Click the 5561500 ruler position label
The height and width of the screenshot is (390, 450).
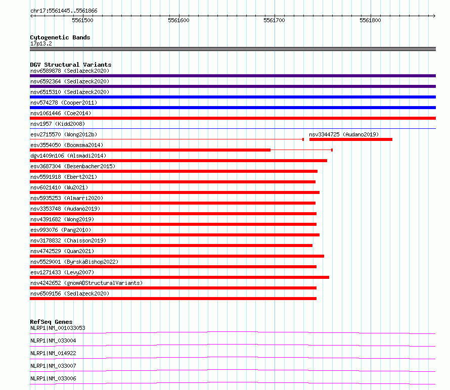click(x=82, y=20)
